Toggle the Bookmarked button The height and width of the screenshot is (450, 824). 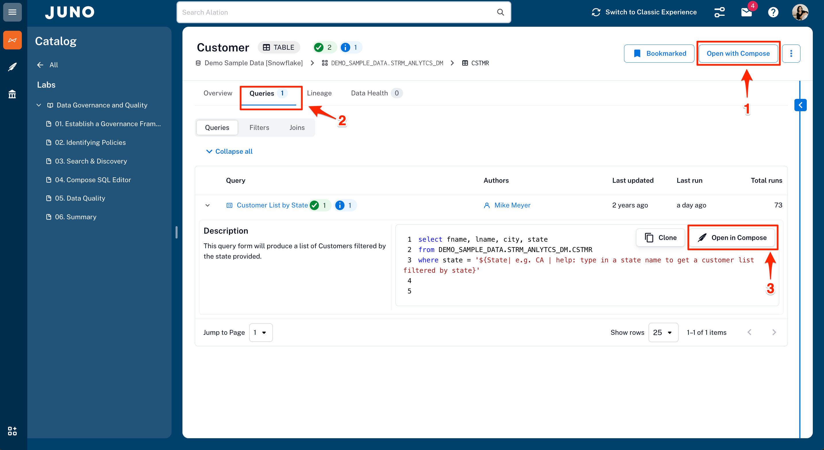pyautogui.click(x=659, y=53)
